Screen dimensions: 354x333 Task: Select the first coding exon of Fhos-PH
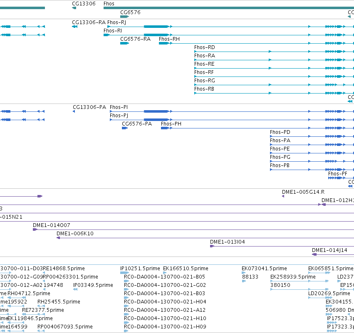coord(165,128)
